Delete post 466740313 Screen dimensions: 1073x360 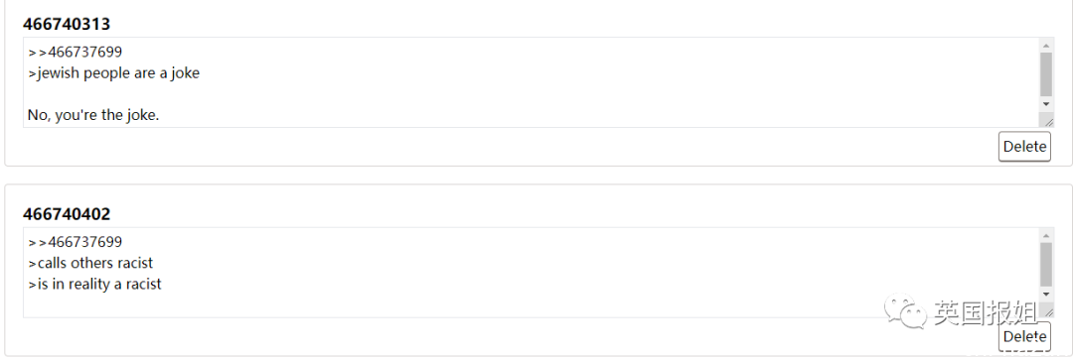pos(1024,146)
